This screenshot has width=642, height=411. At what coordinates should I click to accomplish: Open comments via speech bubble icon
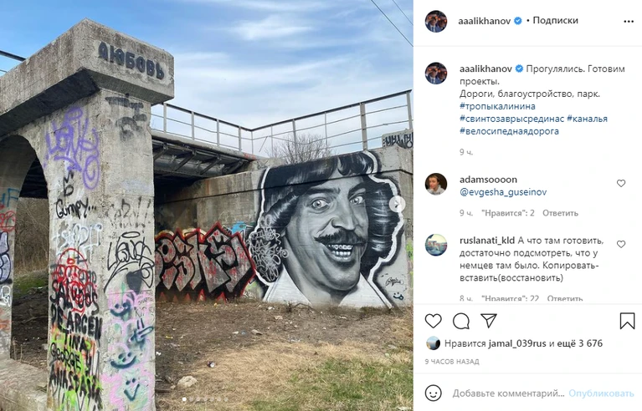pos(461,321)
